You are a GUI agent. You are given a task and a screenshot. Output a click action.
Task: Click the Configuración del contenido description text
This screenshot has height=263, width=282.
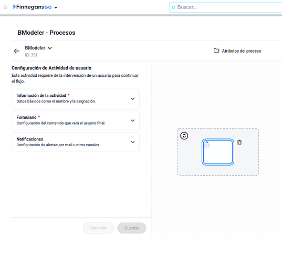pos(61,123)
